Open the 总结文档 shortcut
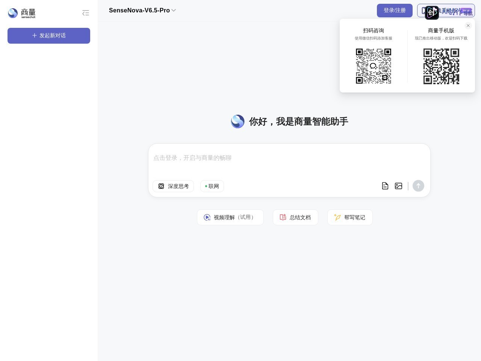Image resolution: width=481 pixels, height=361 pixels. coord(295,217)
